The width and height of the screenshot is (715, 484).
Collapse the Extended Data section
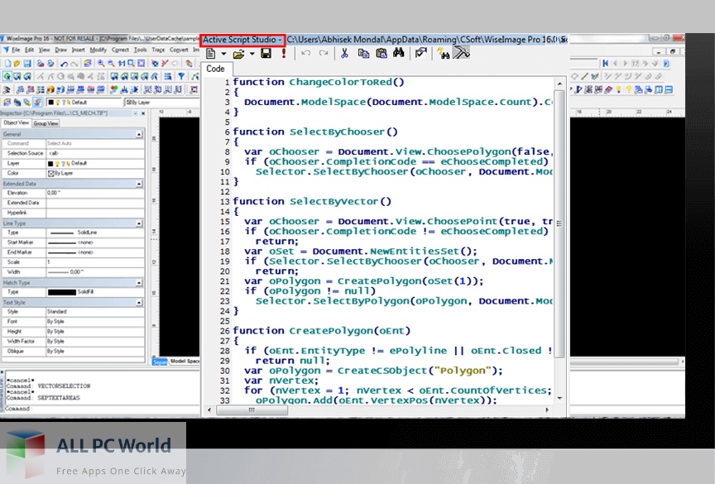click(x=139, y=184)
